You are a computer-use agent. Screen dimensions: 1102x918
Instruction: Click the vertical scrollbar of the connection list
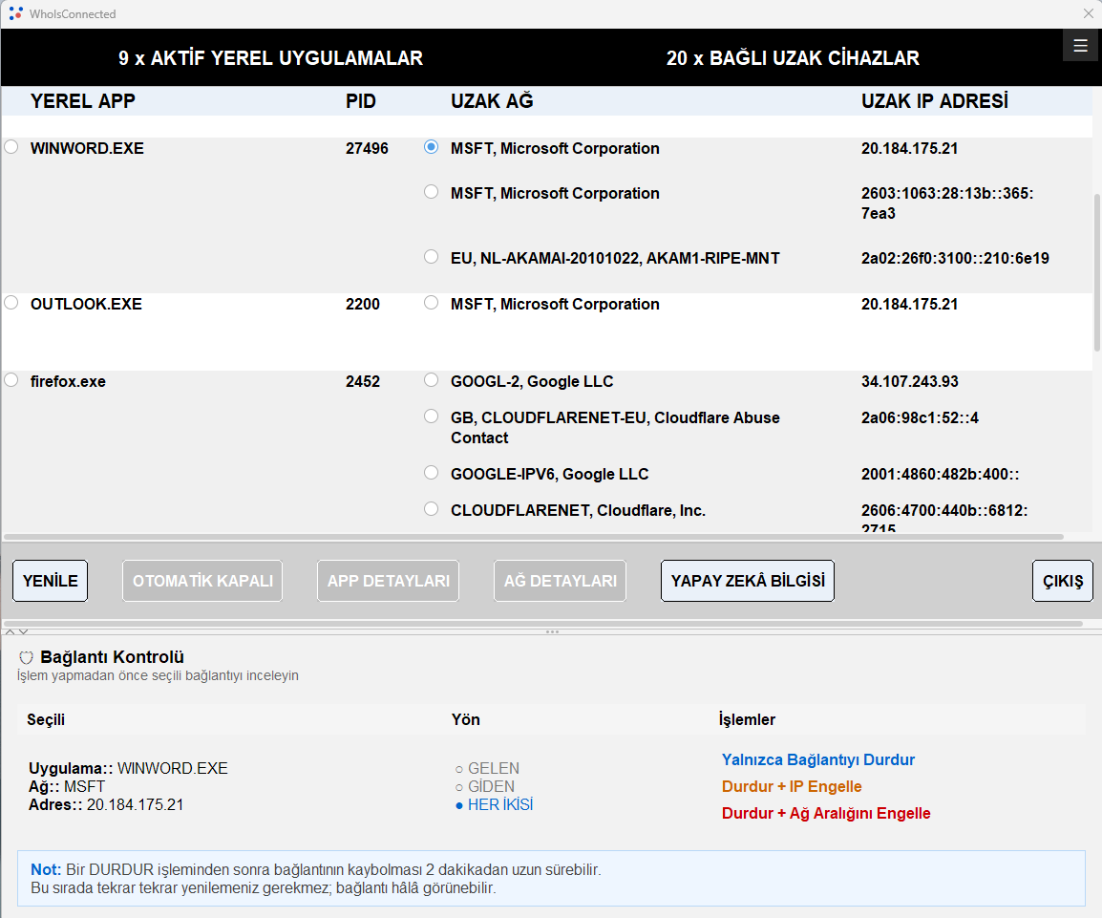click(x=1097, y=273)
